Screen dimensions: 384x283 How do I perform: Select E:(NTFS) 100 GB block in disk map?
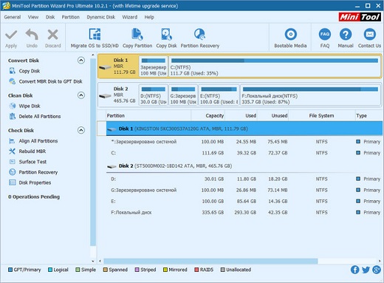tap(219, 95)
